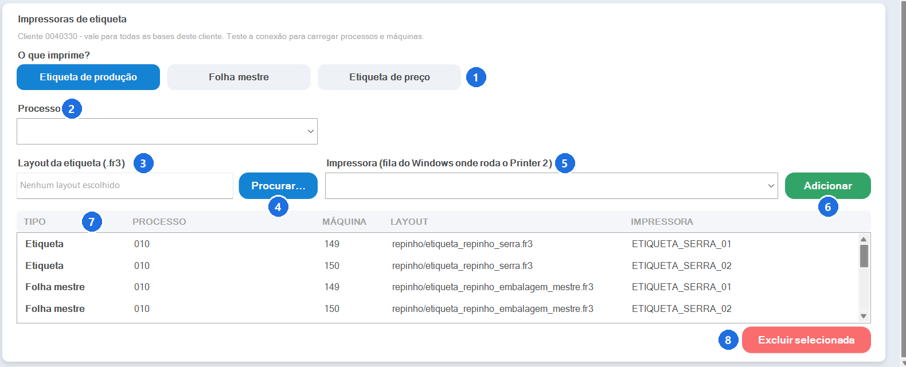Open the Processo dropdown
The height and width of the screenshot is (367, 906).
pyautogui.click(x=167, y=131)
